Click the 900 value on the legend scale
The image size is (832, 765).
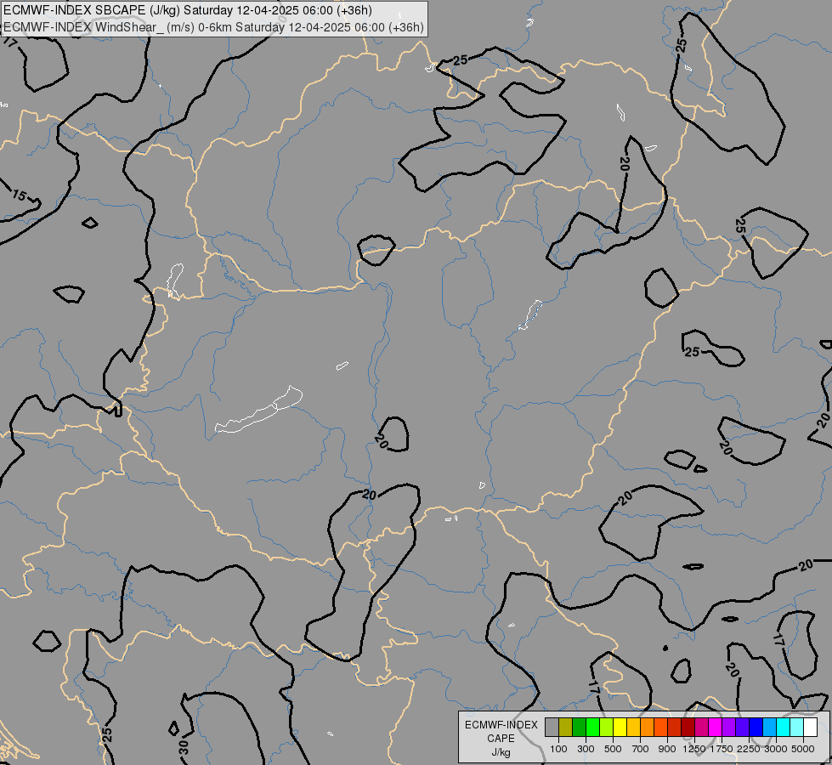coord(667,749)
